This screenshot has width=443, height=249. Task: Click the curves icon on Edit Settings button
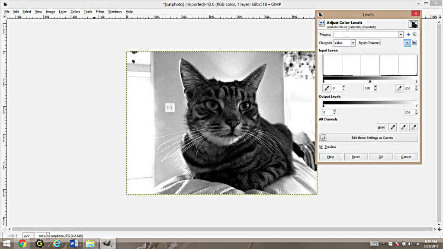click(x=324, y=138)
